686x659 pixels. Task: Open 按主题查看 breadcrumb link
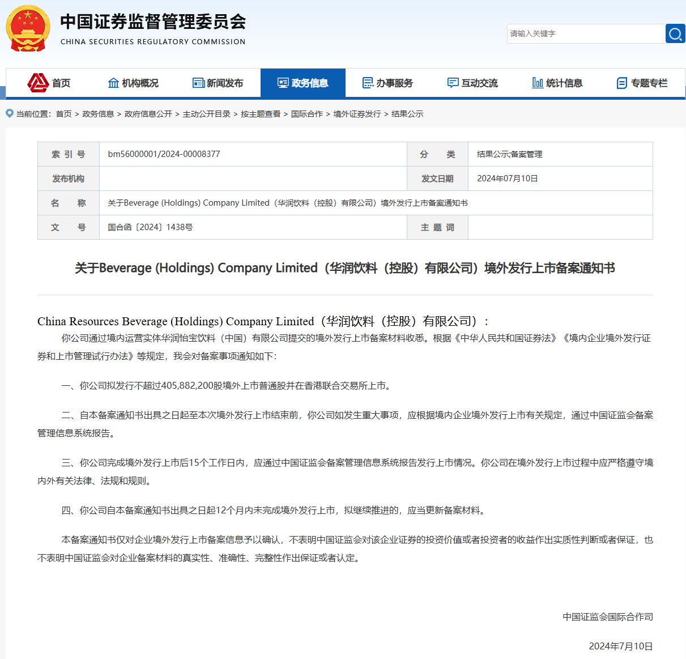pos(261,114)
